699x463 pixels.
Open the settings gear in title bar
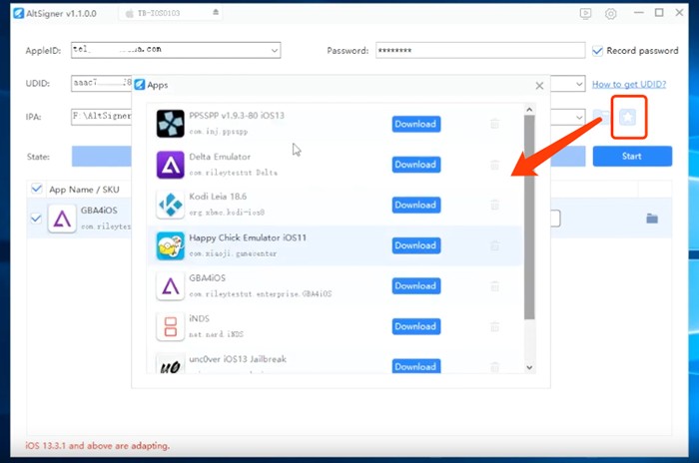coord(610,14)
